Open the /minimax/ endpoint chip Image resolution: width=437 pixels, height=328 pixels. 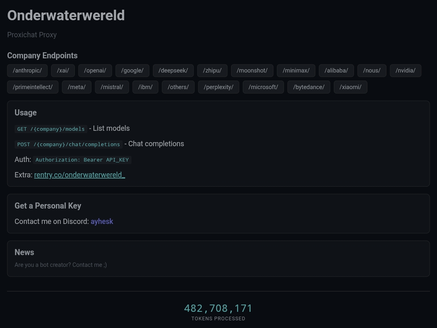click(296, 70)
